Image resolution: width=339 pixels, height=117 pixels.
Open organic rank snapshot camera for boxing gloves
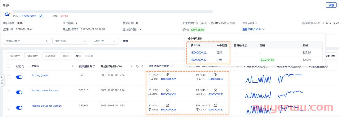[215, 75]
